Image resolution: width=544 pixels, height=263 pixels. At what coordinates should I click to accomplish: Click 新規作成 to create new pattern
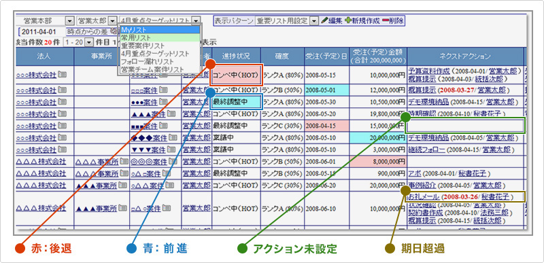point(362,20)
